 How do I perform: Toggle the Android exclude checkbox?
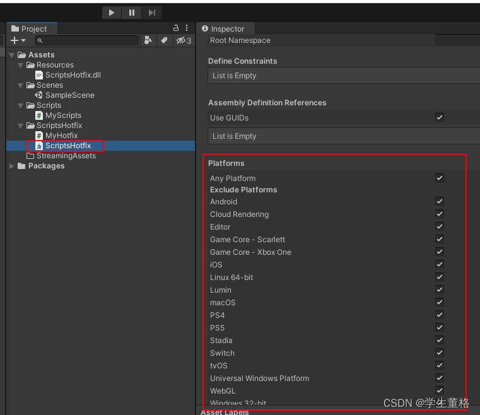coord(440,201)
